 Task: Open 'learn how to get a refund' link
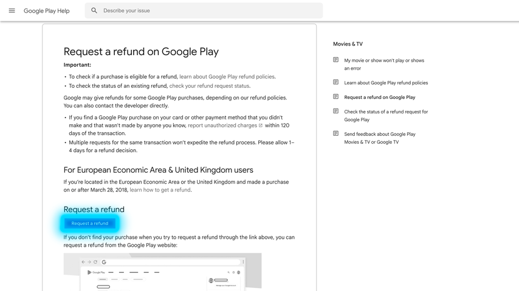click(160, 190)
